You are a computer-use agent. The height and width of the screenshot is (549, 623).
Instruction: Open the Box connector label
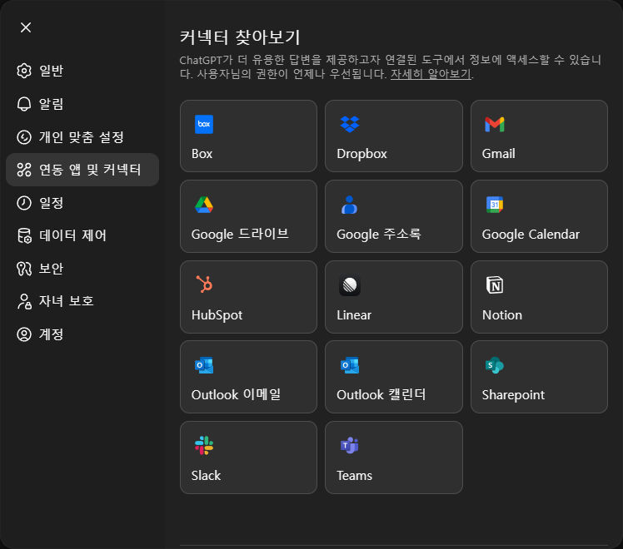202,154
